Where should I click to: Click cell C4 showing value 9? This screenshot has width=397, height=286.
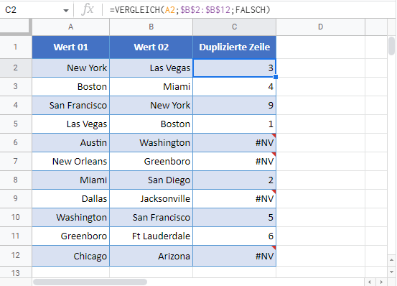(x=235, y=105)
